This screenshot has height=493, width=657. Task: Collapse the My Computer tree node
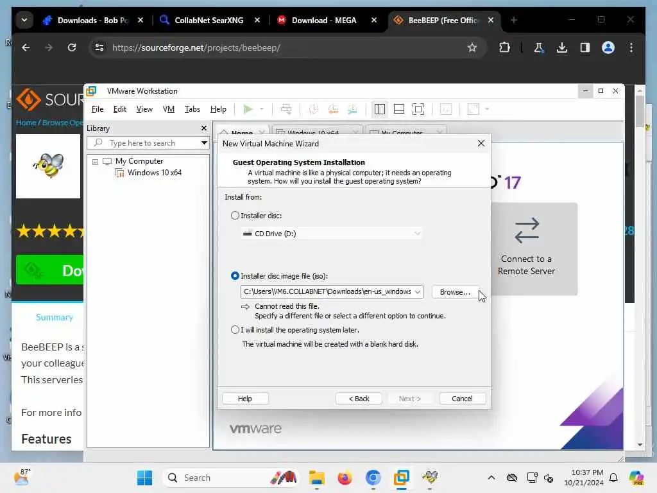[95, 161]
